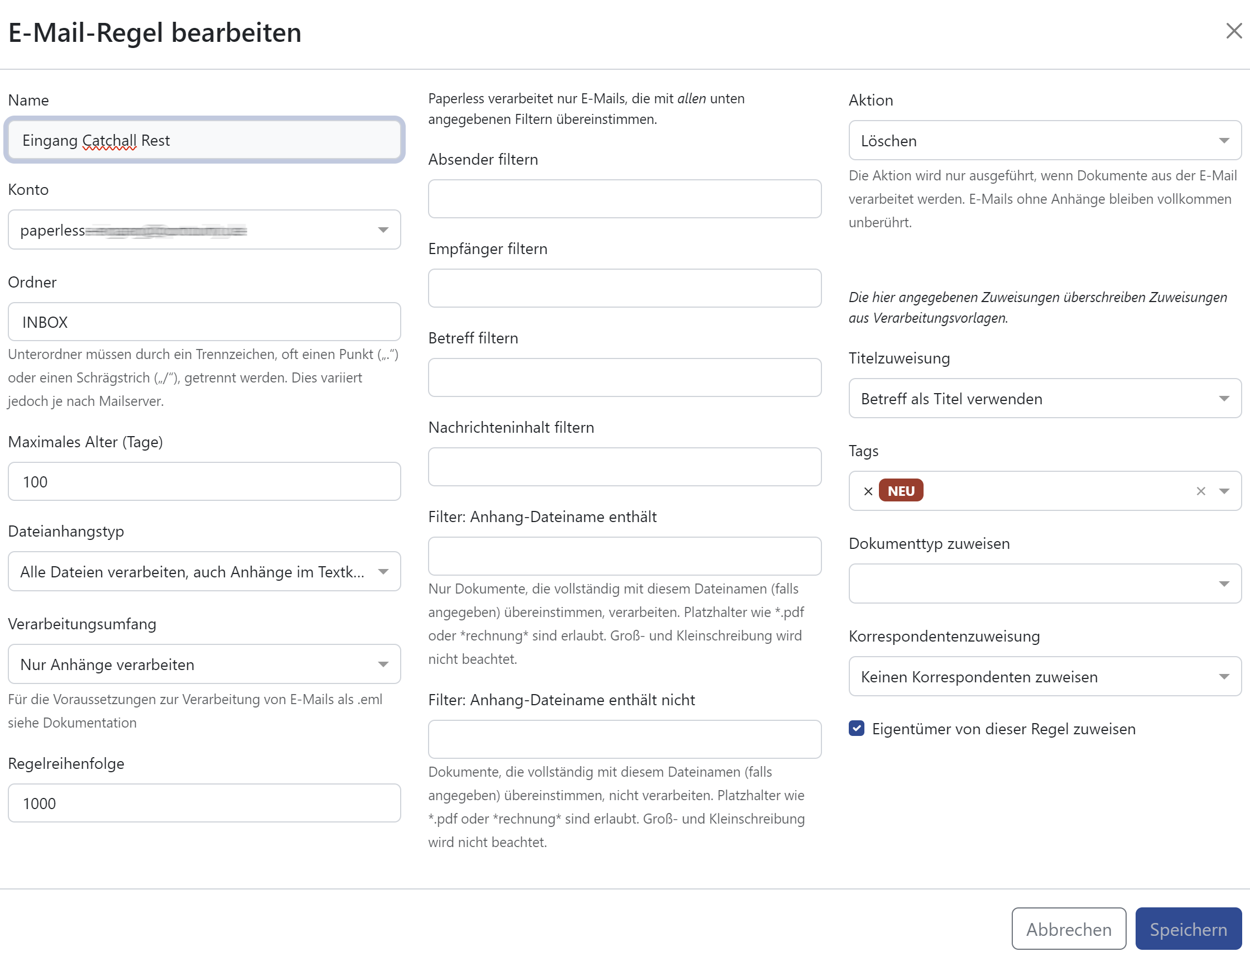Clear all tags in the Tags field
The height and width of the screenshot is (966, 1250).
(x=1200, y=491)
